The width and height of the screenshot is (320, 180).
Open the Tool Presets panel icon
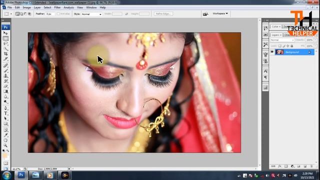tap(265, 44)
